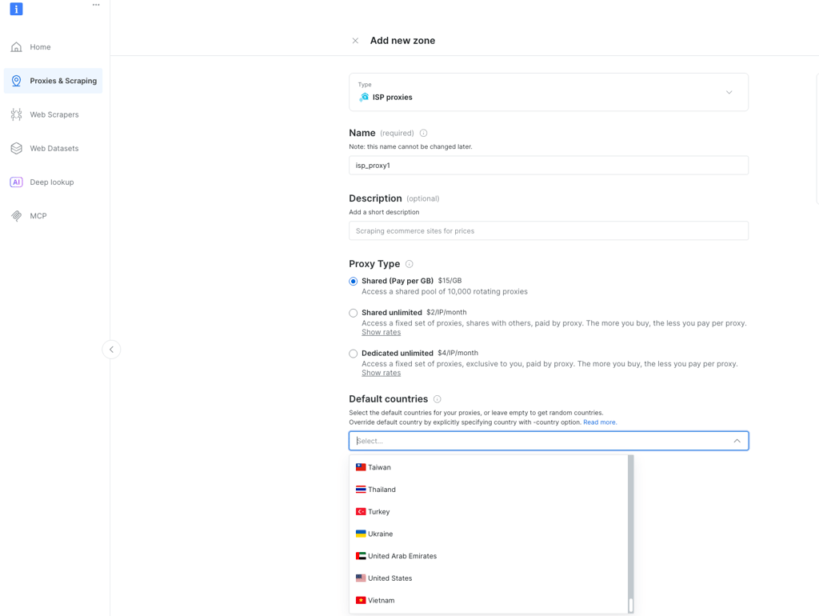Screen dimensions: 819x616
Task: Click the Taiwan flag icon
Action: (361, 467)
